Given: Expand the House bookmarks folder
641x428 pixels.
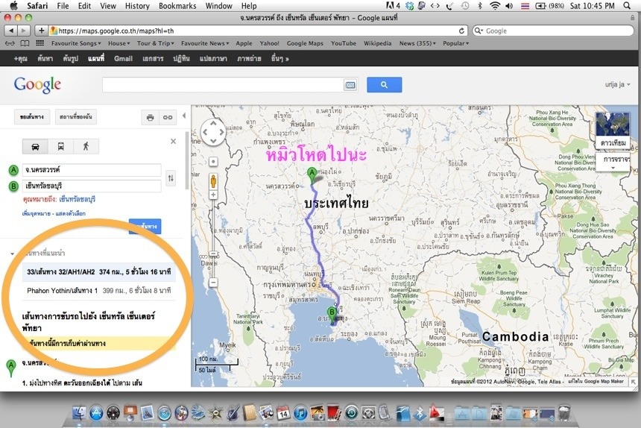Looking at the screenshot, I should 119,43.
